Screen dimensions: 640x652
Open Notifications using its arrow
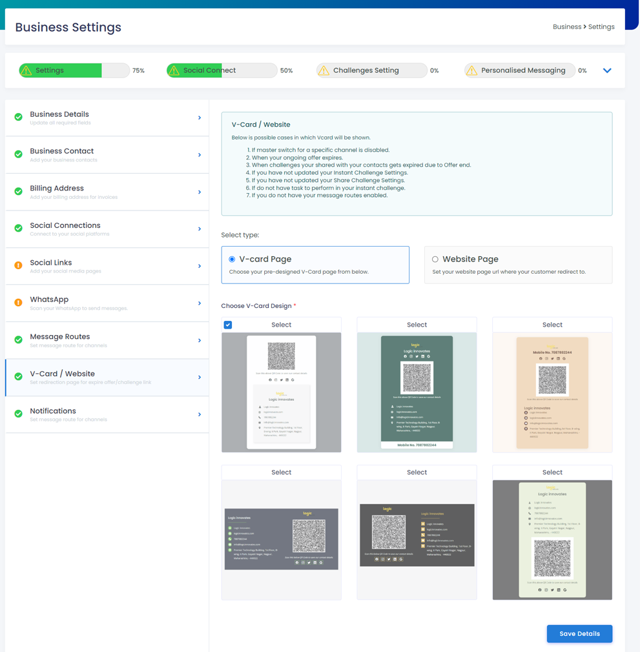[200, 414]
